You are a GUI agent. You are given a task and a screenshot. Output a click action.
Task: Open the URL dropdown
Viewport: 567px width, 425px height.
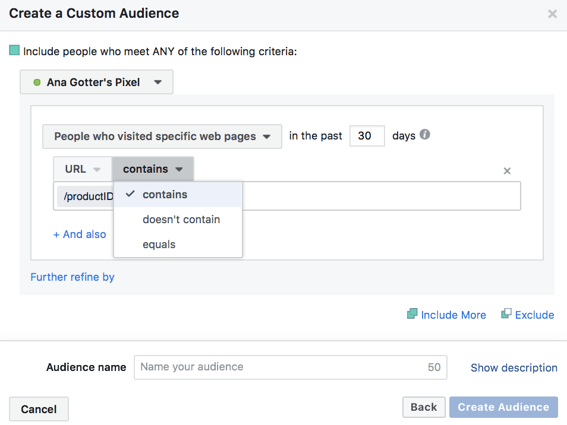(x=83, y=169)
